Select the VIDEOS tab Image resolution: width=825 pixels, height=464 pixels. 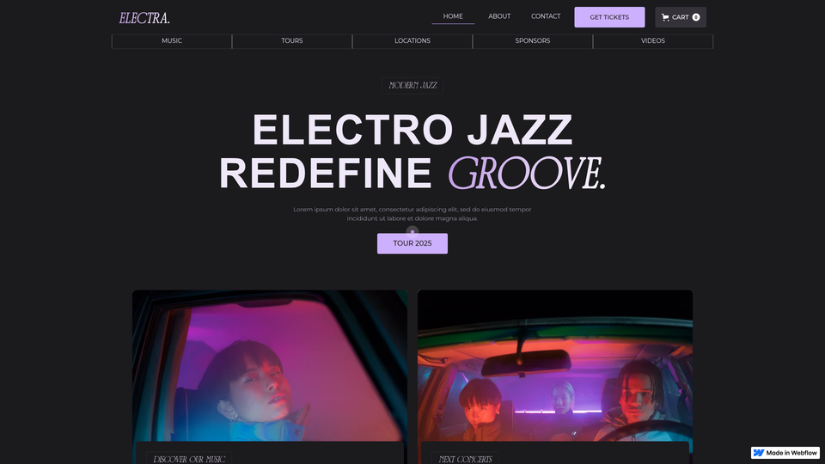(x=653, y=41)
